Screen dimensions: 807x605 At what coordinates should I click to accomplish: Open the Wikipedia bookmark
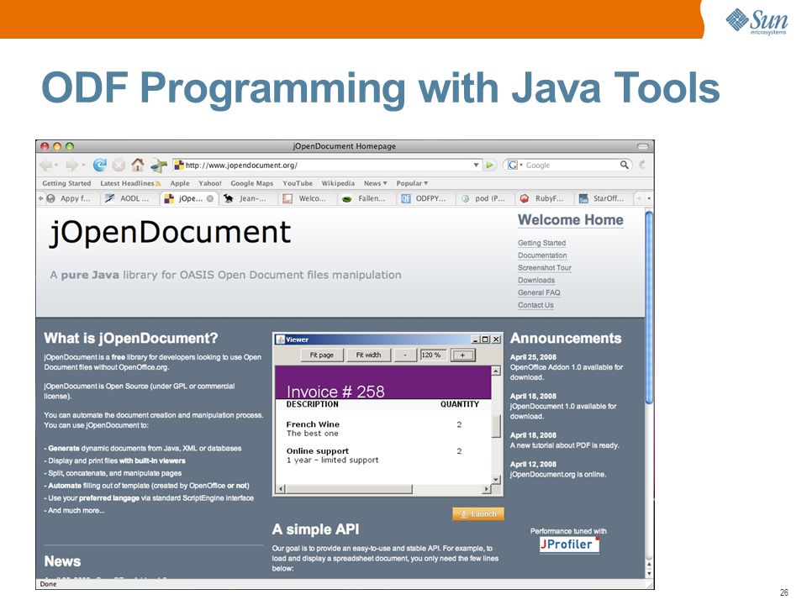pos(338,183)
